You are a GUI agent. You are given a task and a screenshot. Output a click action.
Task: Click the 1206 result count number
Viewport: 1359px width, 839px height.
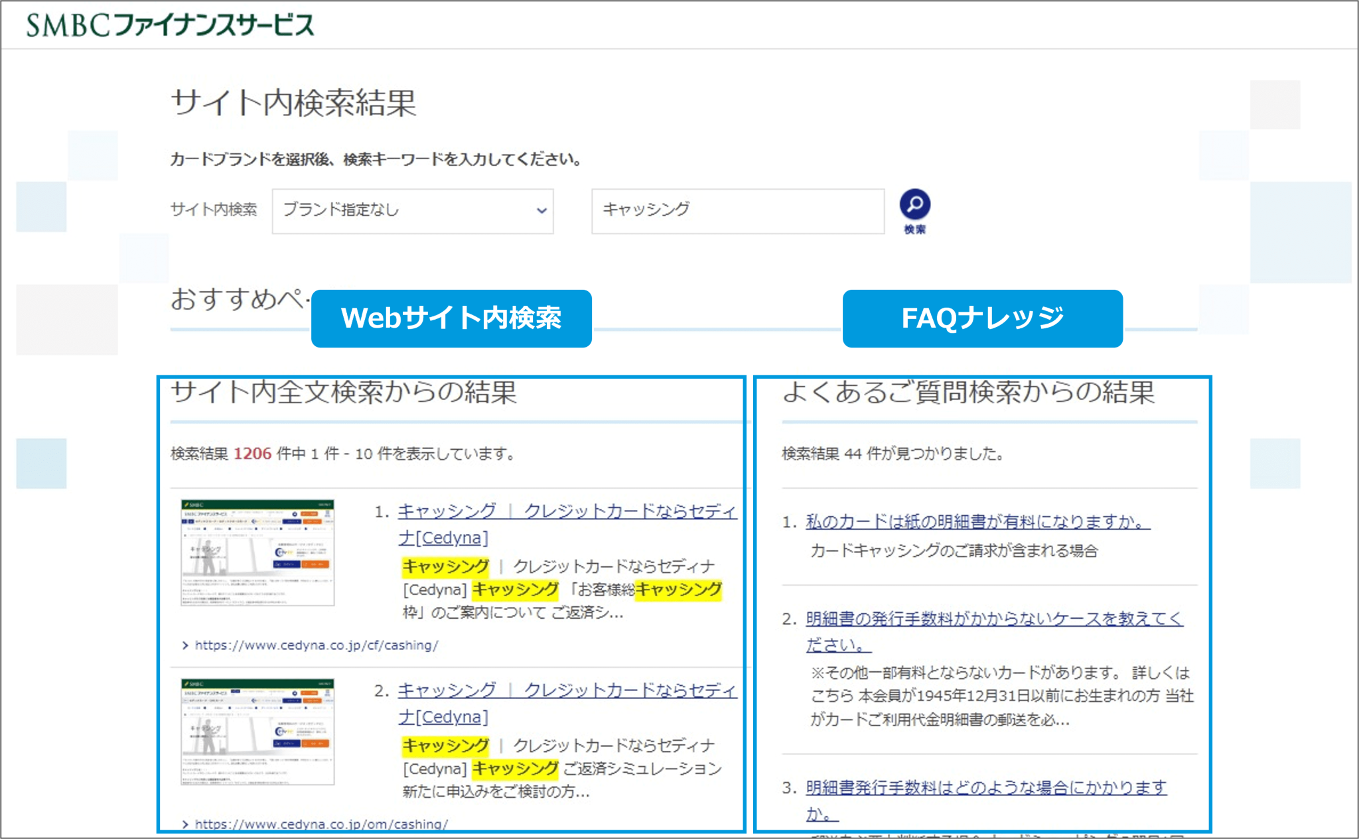pyautogui.click(x=252, y=454)
